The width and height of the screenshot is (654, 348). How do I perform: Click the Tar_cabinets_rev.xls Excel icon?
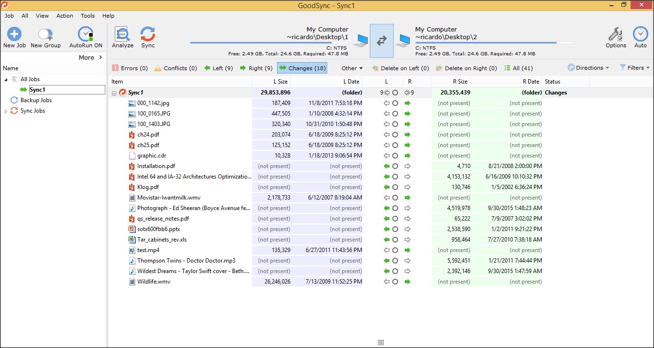pos(132,240)
